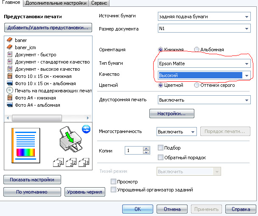Click the Настройки... button
258x216 pixels.
(x=172, y=114)
